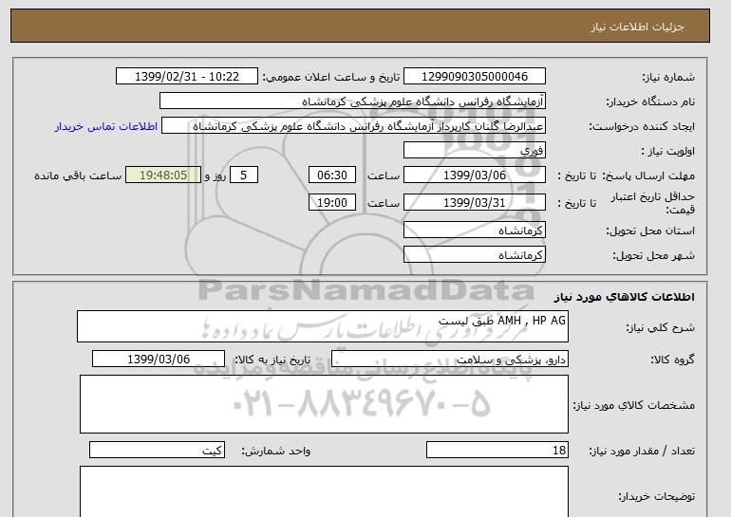
Task: Click the شرح کلی نیاز field AMH, HP AG
Action: point(323,326)
